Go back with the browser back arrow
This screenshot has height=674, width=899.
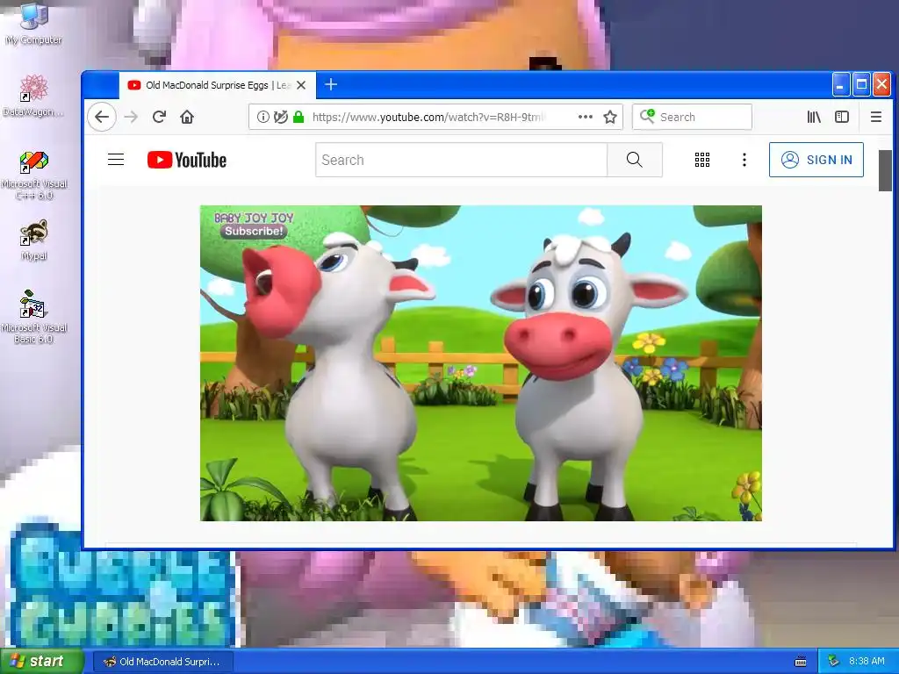pos(102,117)
